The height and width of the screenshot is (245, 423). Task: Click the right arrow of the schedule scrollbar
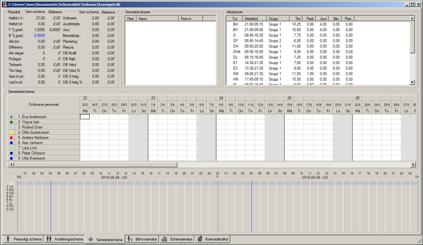tap(413, 164)
